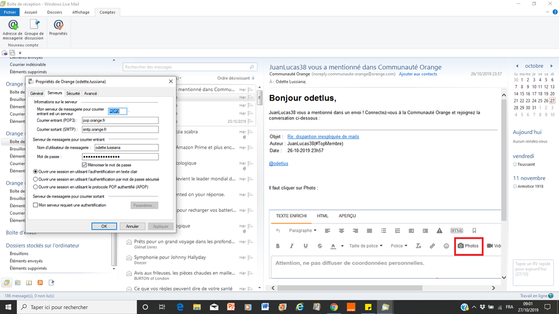Open the Police font dropdown
Image resolution: width=559 pixels, height=314 pixels.
(x=398, y=246)
